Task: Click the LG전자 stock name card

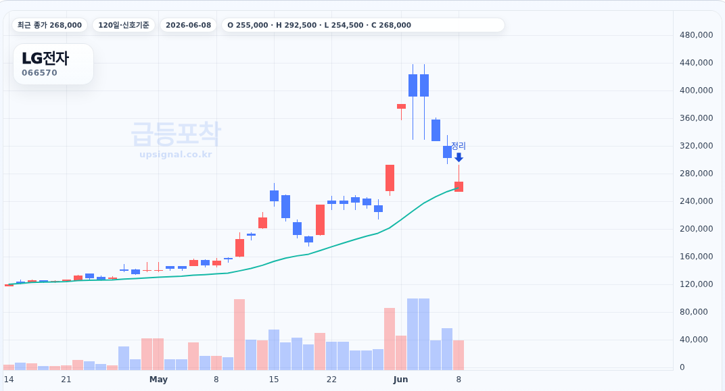Action: pos(53,63)
